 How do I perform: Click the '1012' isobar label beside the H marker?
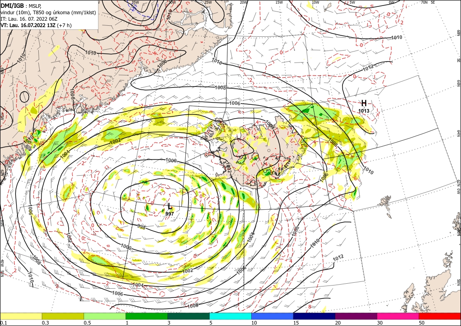point(368,69)
